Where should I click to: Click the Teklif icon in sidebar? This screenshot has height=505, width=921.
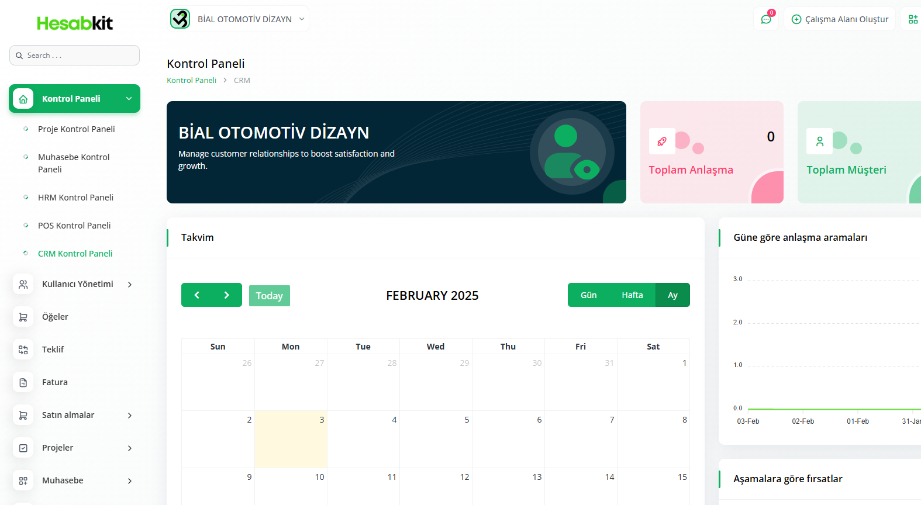(x=23, y=350)
